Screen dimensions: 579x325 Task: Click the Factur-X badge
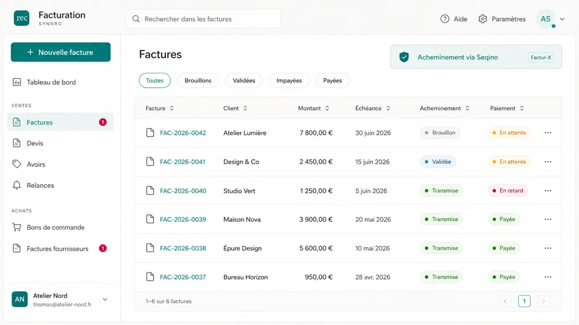(x=541, y=57)
